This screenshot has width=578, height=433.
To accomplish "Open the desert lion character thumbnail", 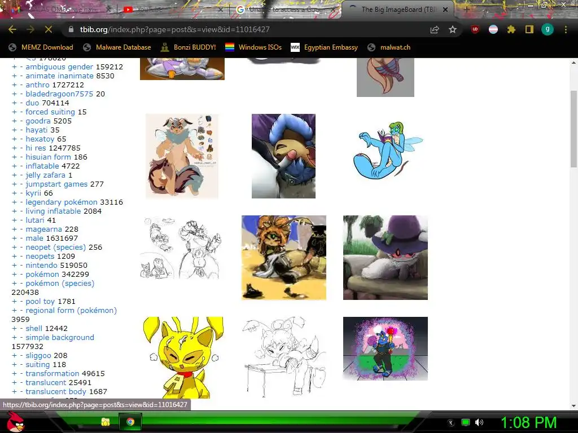I will coord(283,257).
